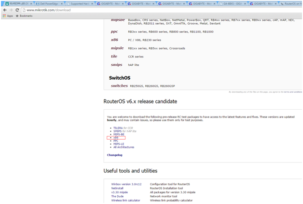Image resolution: width=303 pixels, height=204 pixels.
Task: Switch to the GA-68XS tab
Action: [233, 4]
